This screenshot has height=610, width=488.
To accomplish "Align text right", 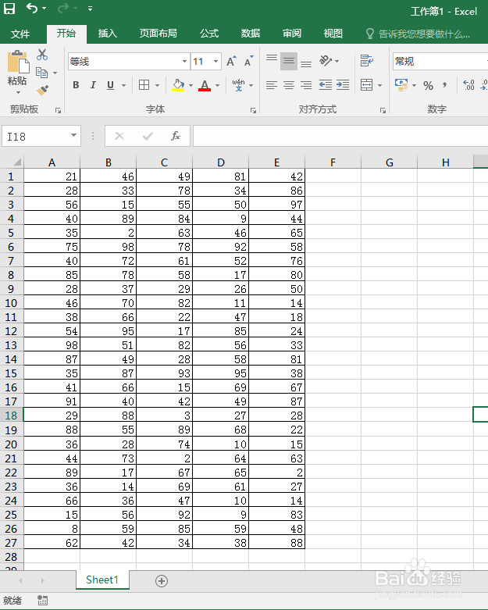I will tap(306, 85).
